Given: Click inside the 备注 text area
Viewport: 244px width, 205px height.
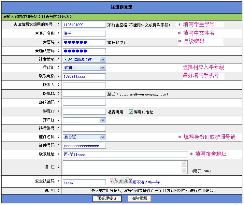Looking at the screenshot, I should [122, 167].
